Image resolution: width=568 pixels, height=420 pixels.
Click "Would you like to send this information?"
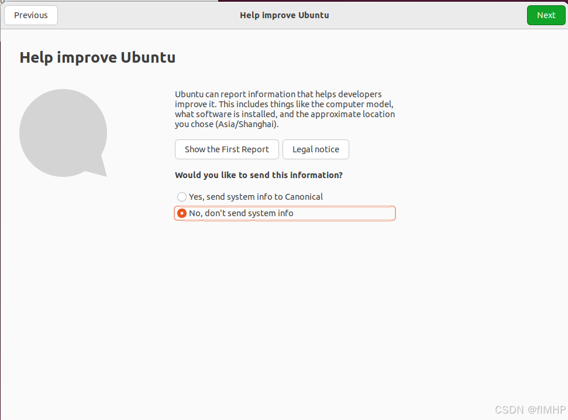pos(259,175)
